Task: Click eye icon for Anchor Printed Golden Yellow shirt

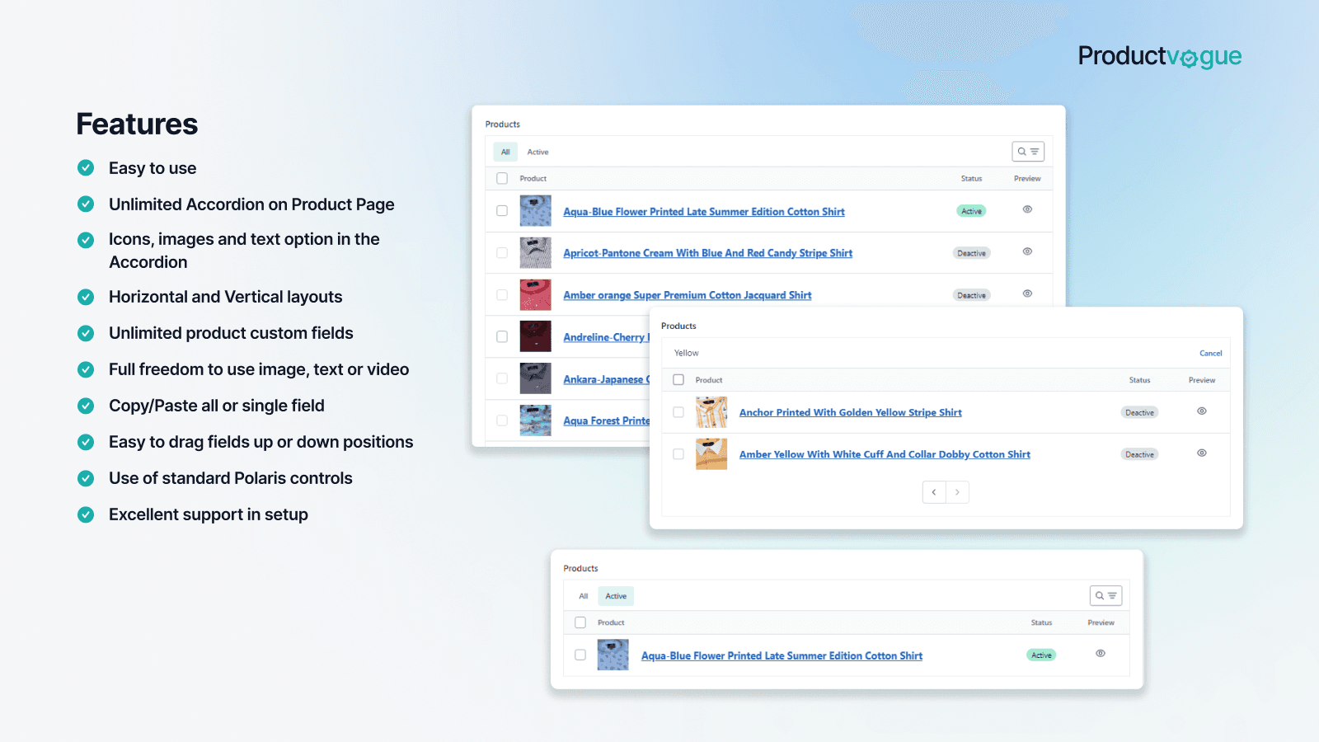Action: pos(1201,411)
